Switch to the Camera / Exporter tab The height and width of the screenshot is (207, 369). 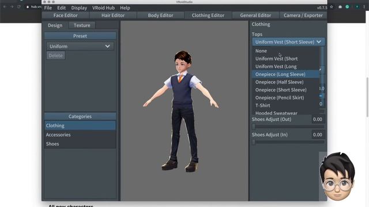point(303,16)
